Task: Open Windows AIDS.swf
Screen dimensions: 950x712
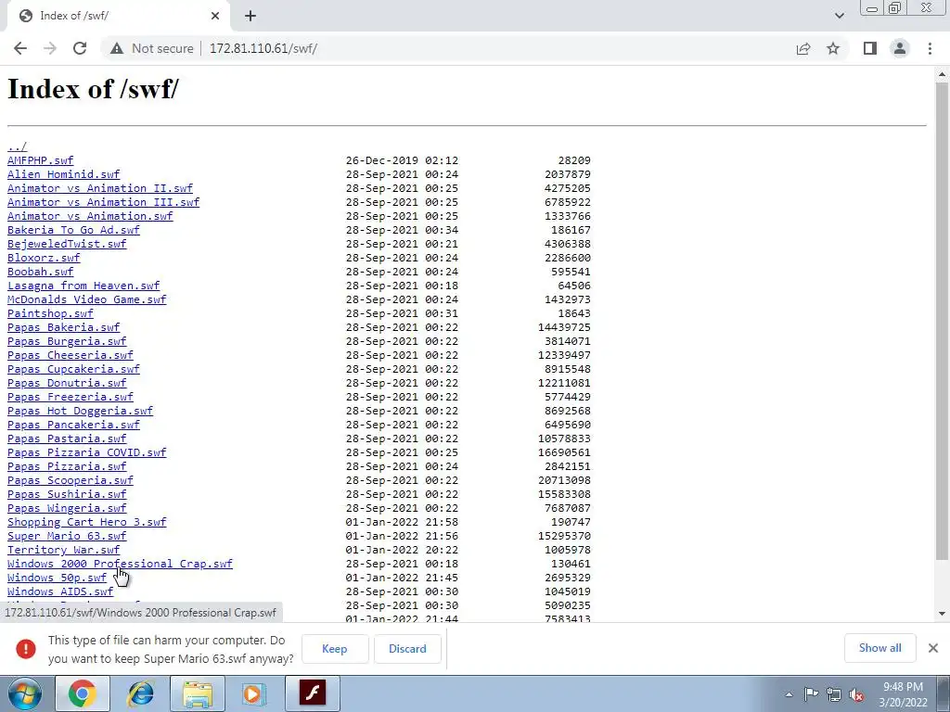Action: [x=60, y=592]
